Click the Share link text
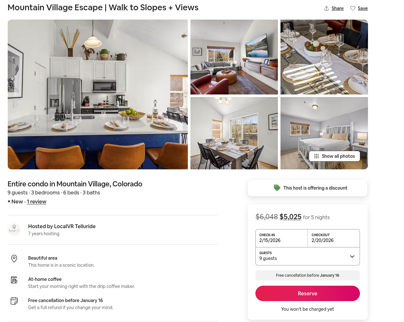The image size is (404, 322). (x=337, y=8)
